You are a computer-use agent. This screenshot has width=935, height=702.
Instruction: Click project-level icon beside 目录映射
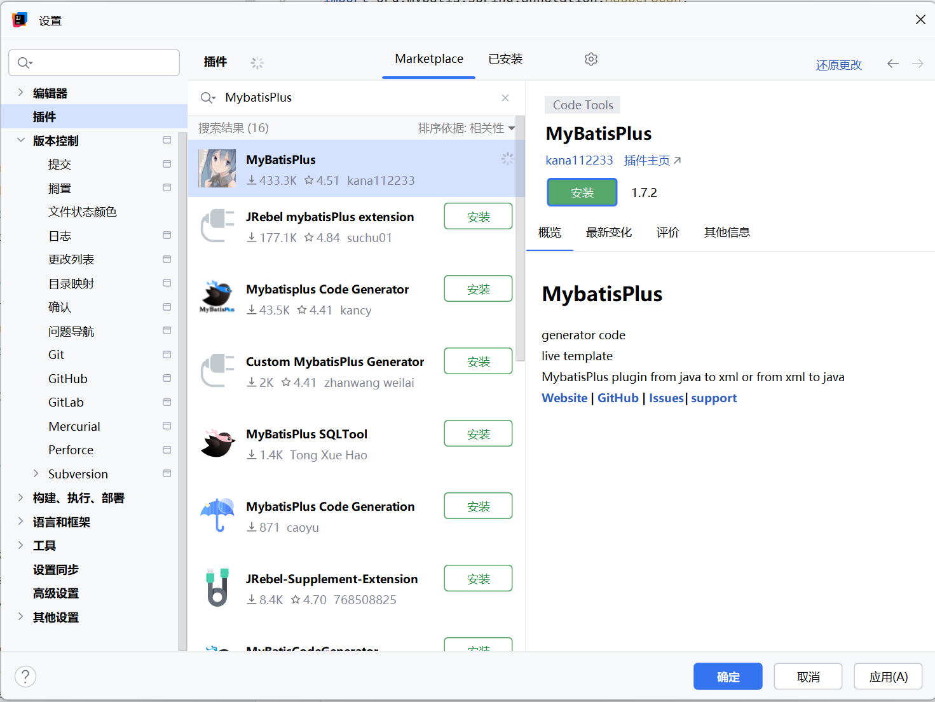(x=167, y=283)
